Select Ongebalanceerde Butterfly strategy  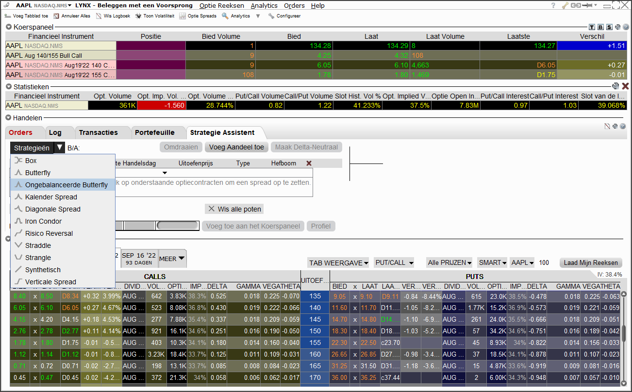click(63, 185)
